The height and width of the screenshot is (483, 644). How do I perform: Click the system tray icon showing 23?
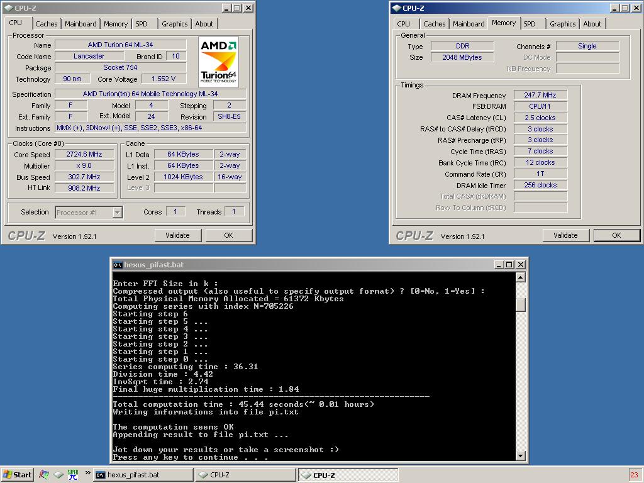click(634, 475)
